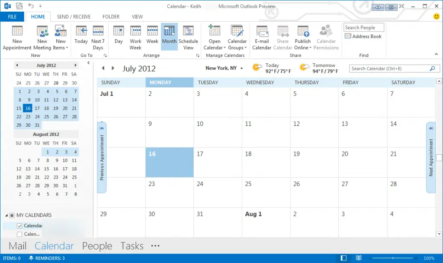The height and width of the screenshot is (263, 443).
Task: Open the New Items menu
Action: [x=61, y=38]
